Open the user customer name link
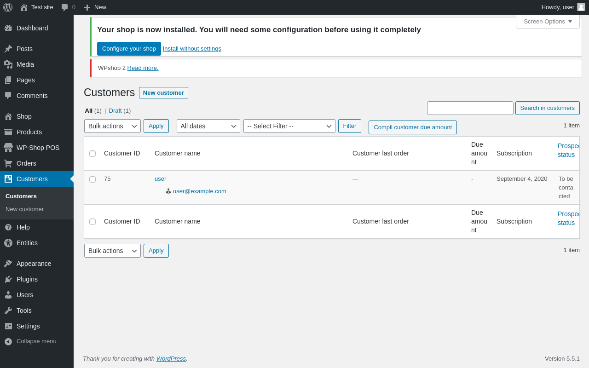The height and width of the screenshot is (368, 589). (160, 179)
